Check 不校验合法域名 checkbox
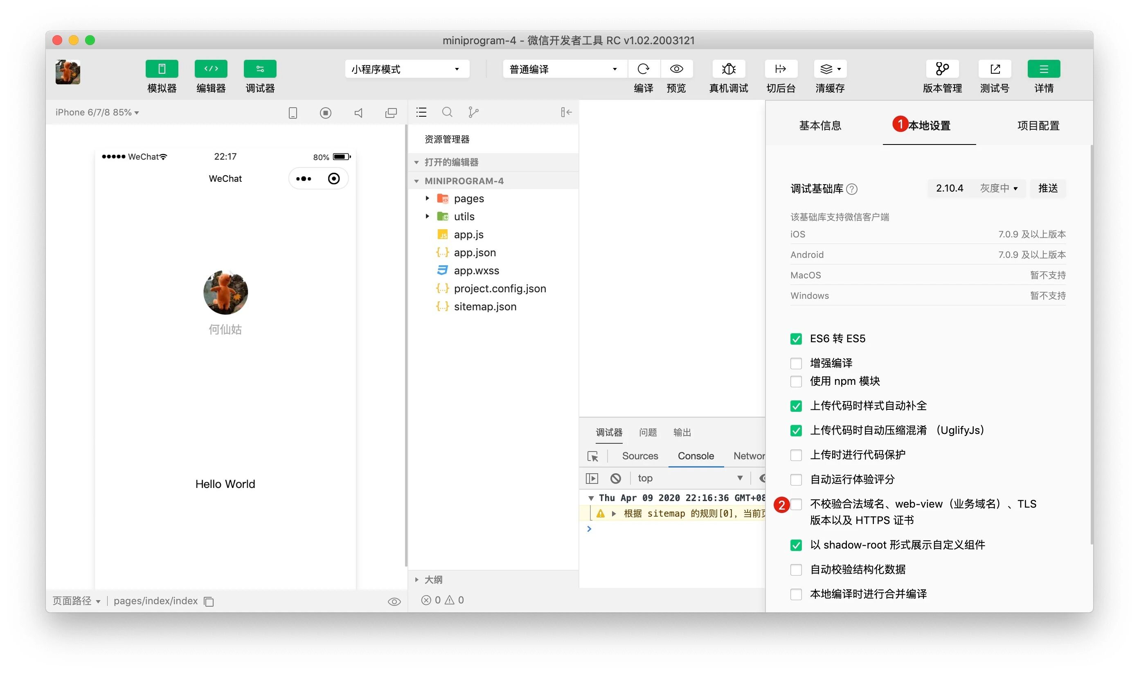Image resolution: width=1139 pixels, height=673 pixels. click(x=796, y=504)
